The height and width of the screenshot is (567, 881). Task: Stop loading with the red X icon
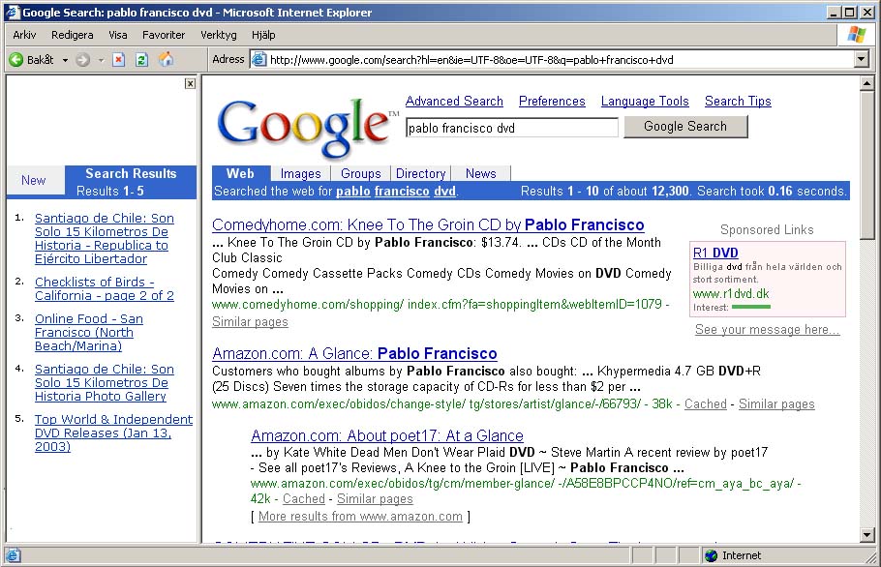pyautogui.click(x=118, y=60)
